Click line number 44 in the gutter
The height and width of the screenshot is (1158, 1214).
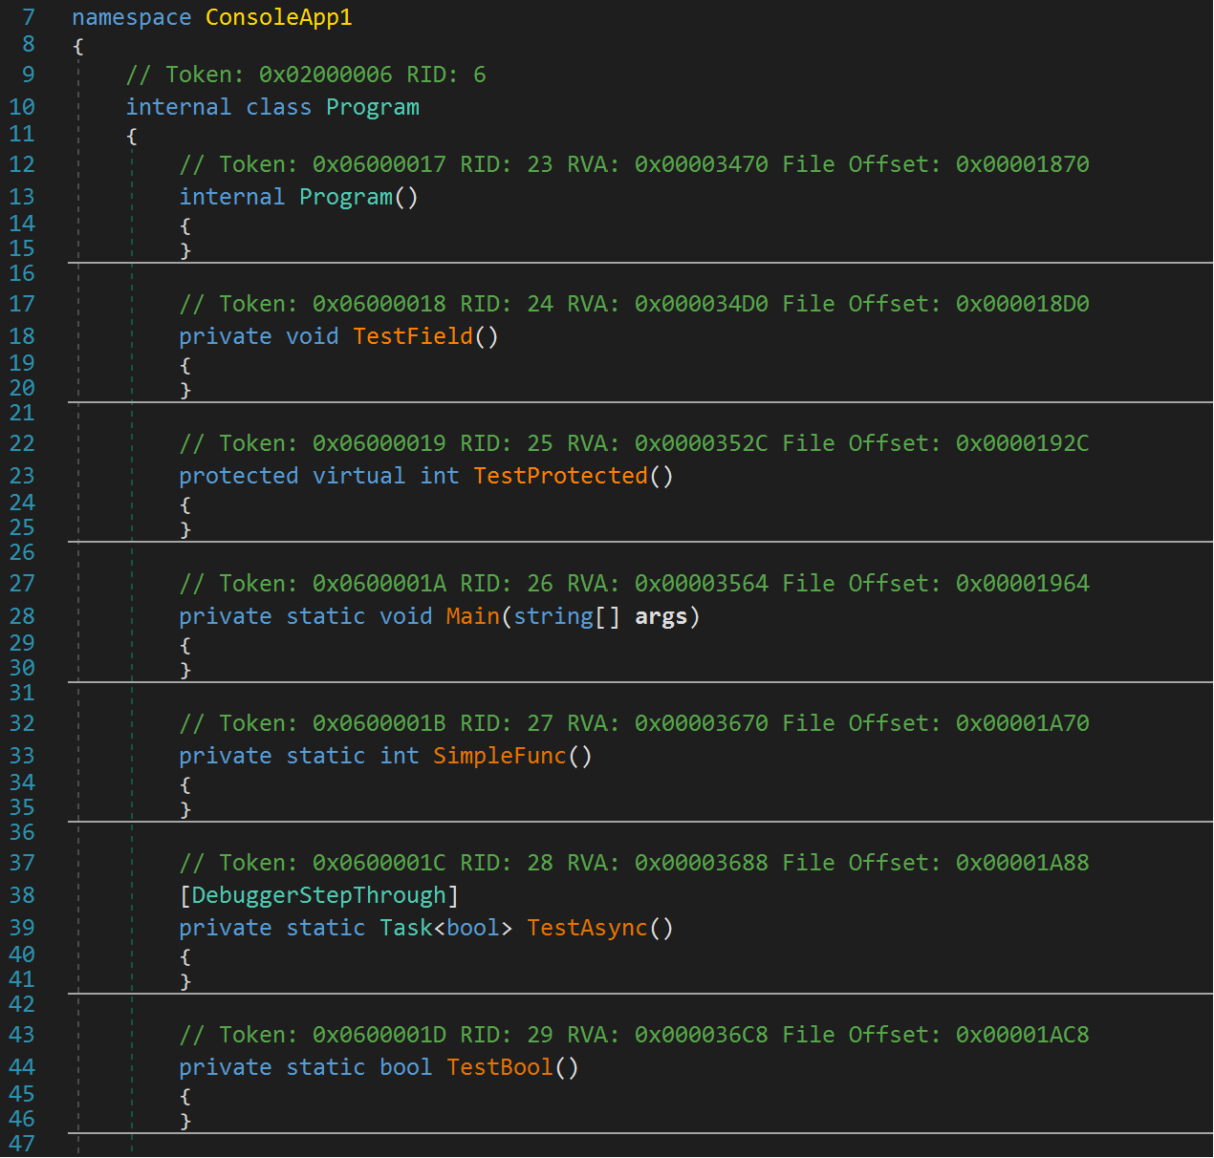point(22,1067)
